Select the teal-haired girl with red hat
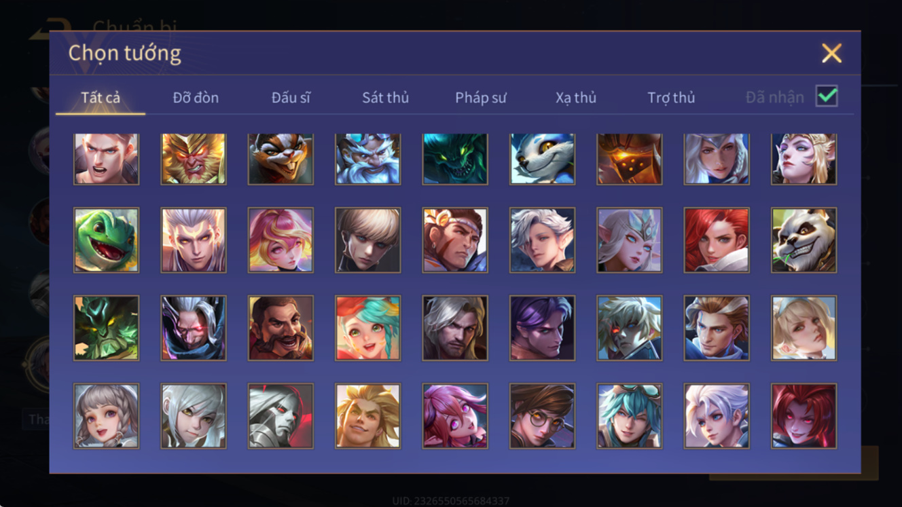902x507 pixels. point(367,328)
